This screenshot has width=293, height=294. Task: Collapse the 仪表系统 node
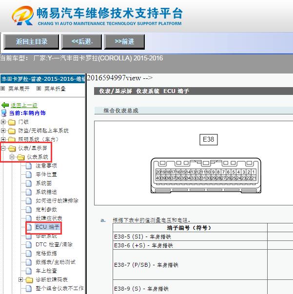pos(12,157)
